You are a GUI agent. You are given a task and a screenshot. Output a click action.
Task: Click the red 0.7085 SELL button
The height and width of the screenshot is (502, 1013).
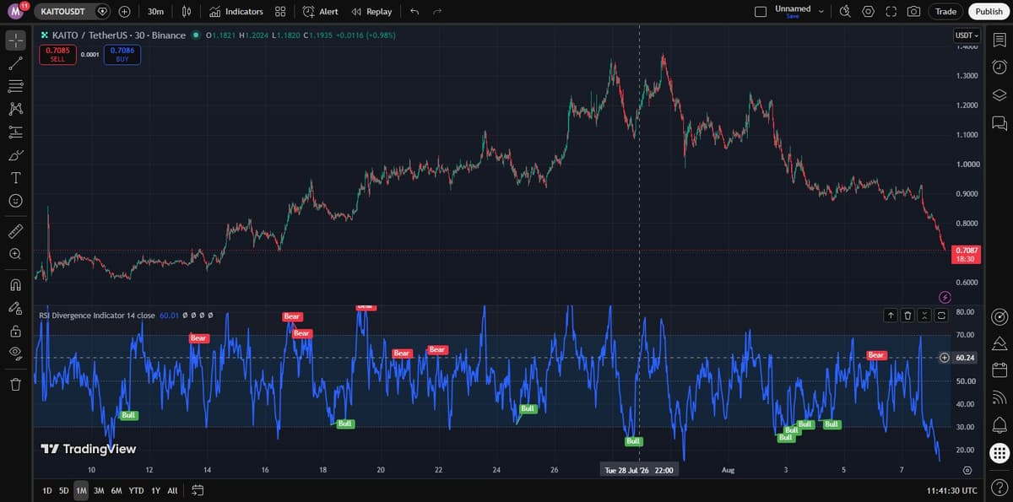[x=57, y=55]
